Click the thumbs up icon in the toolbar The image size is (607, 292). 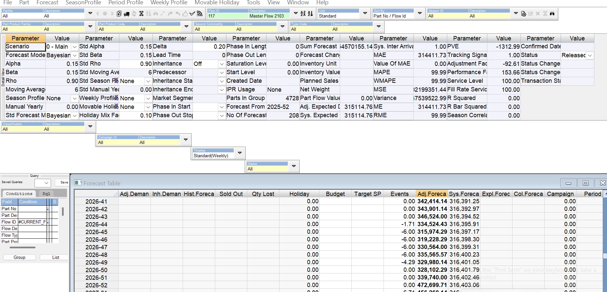point(185,14)
